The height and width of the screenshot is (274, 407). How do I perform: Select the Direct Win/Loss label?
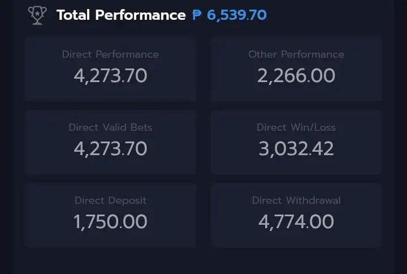296,127
